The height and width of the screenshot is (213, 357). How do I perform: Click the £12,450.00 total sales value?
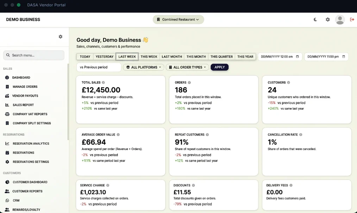coord(101,90)
